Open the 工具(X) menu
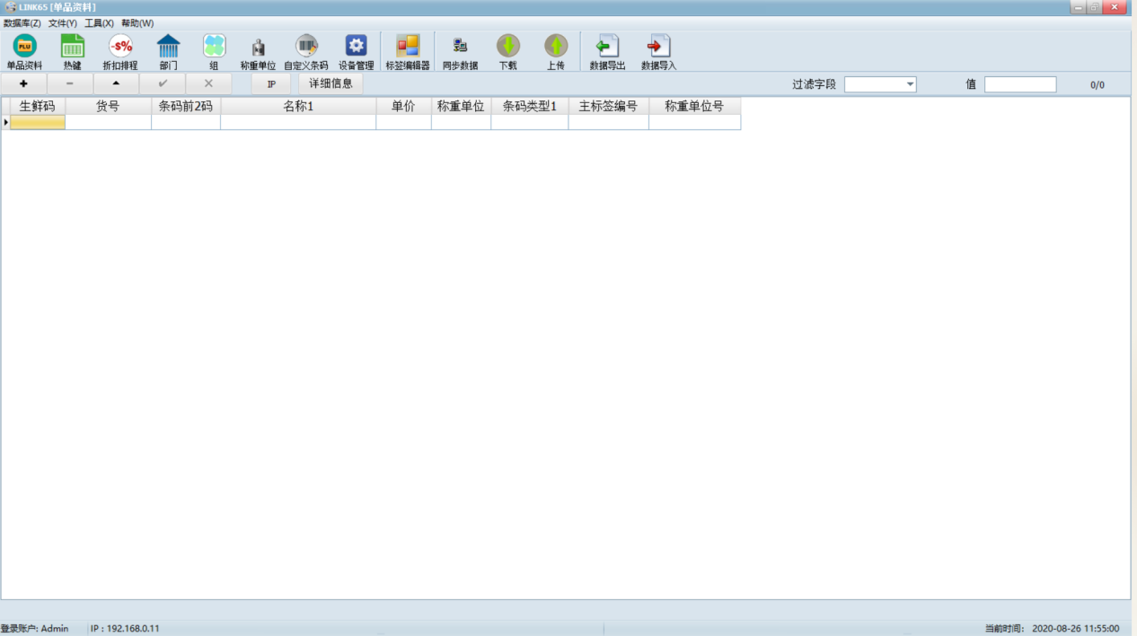1137x636 pixels. (99, 23)
